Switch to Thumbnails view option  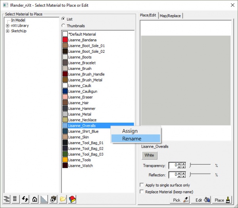[64, 26]
